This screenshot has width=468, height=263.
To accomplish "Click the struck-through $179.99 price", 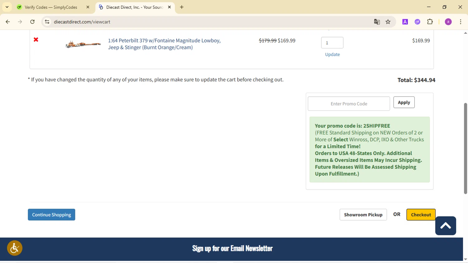I will [268, 41].
